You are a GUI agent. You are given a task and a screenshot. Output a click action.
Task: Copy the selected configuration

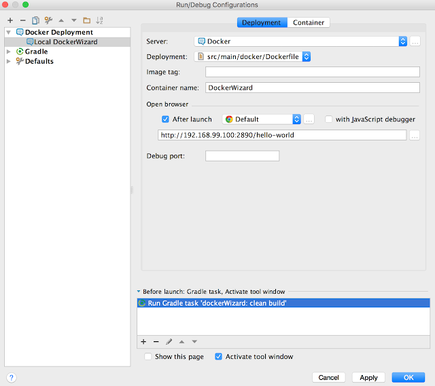pos(35,20)
